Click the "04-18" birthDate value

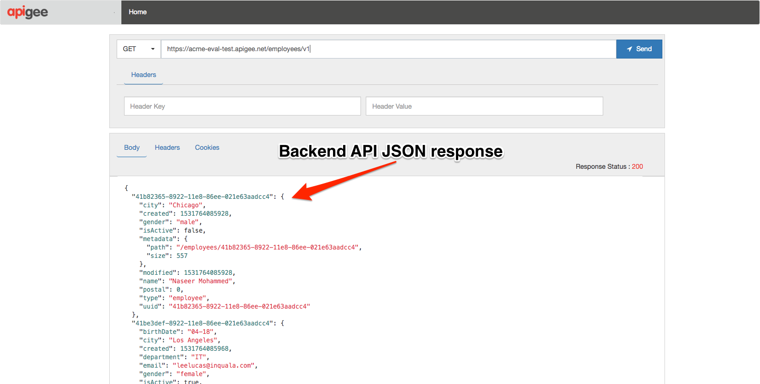pyautogui.click(x=200, y=332)
